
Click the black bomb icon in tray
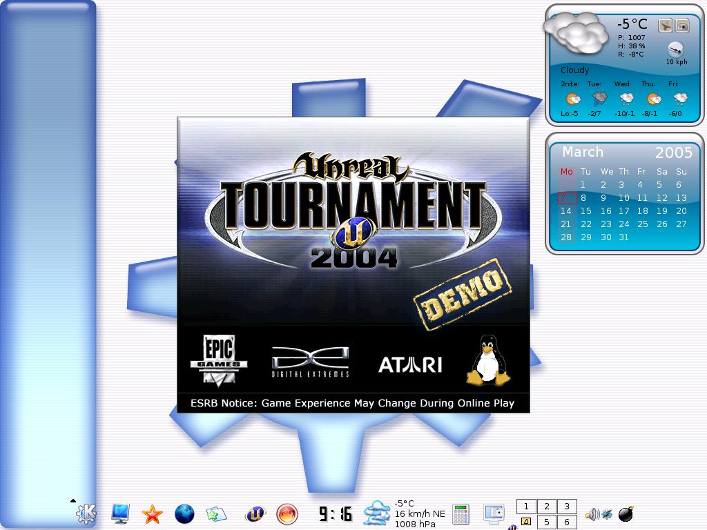(626, 513)
